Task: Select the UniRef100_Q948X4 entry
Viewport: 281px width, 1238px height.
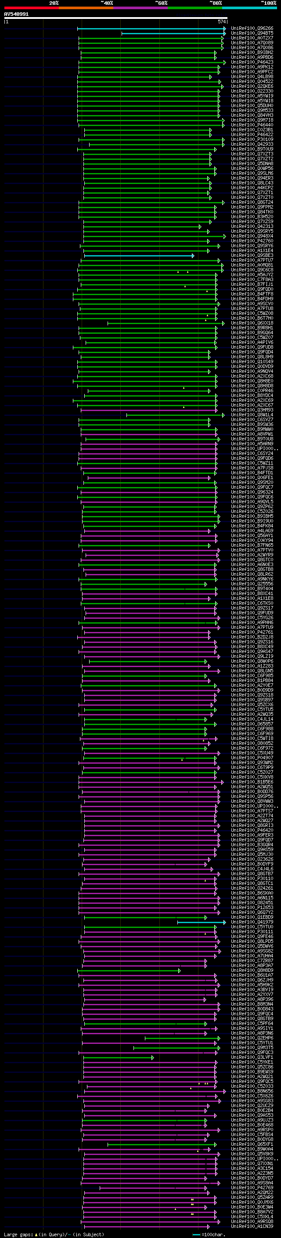Action: pos(252,236)
